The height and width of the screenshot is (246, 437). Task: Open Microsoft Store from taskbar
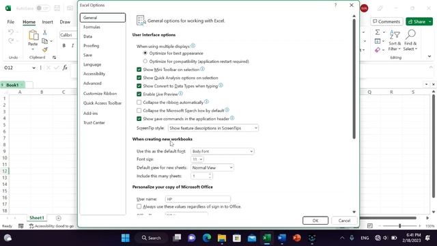click(x=237, y=238)
